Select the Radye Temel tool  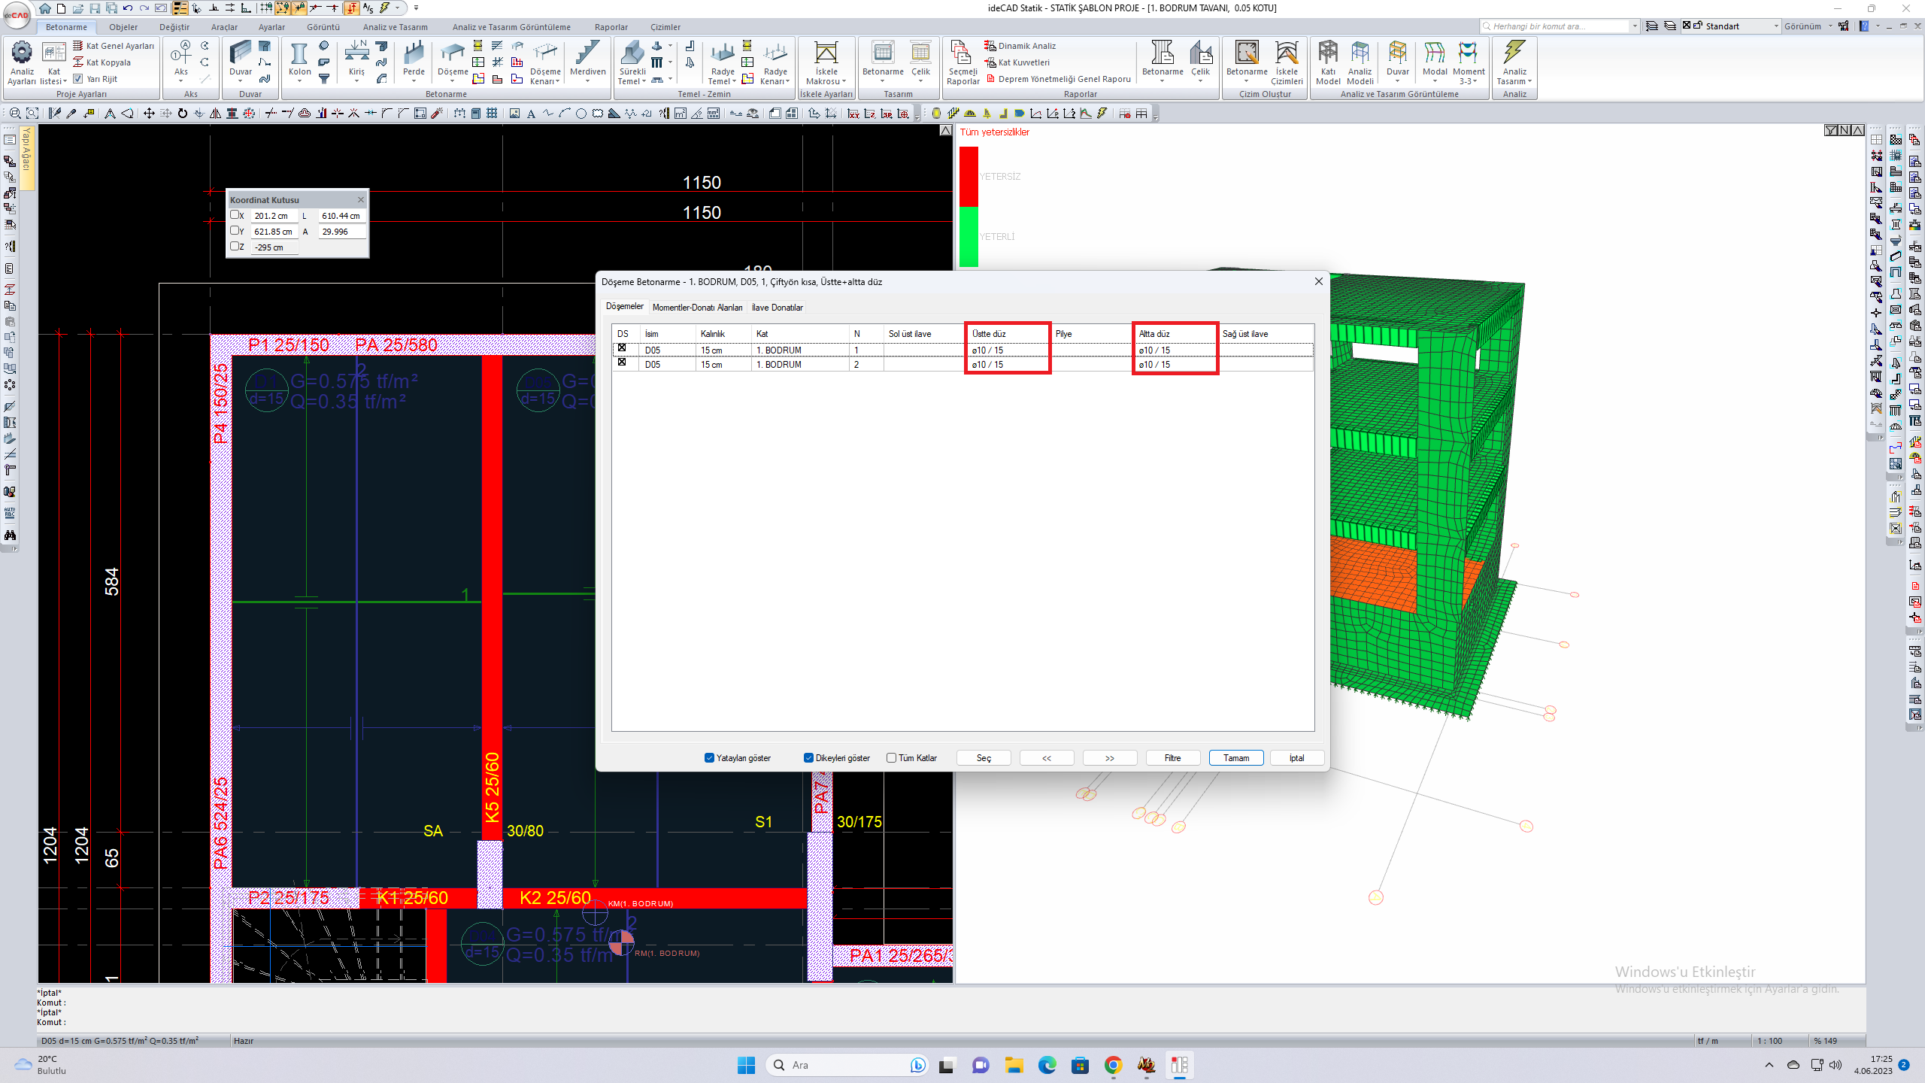(x=722, y=62)
